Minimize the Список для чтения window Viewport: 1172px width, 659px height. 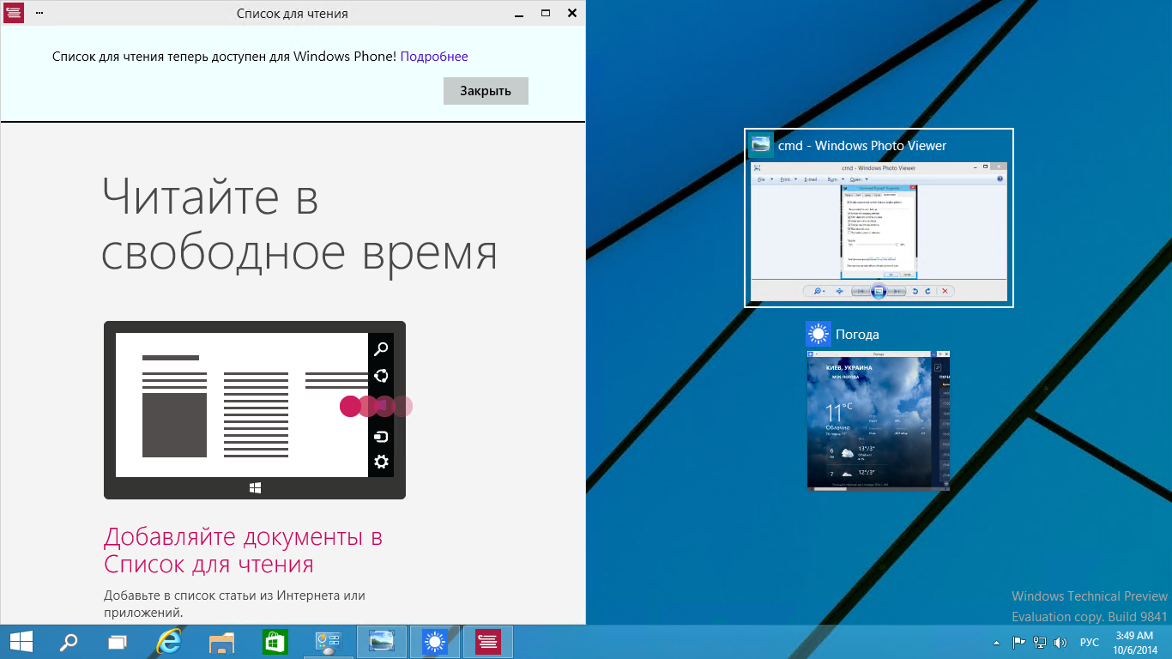518,14
